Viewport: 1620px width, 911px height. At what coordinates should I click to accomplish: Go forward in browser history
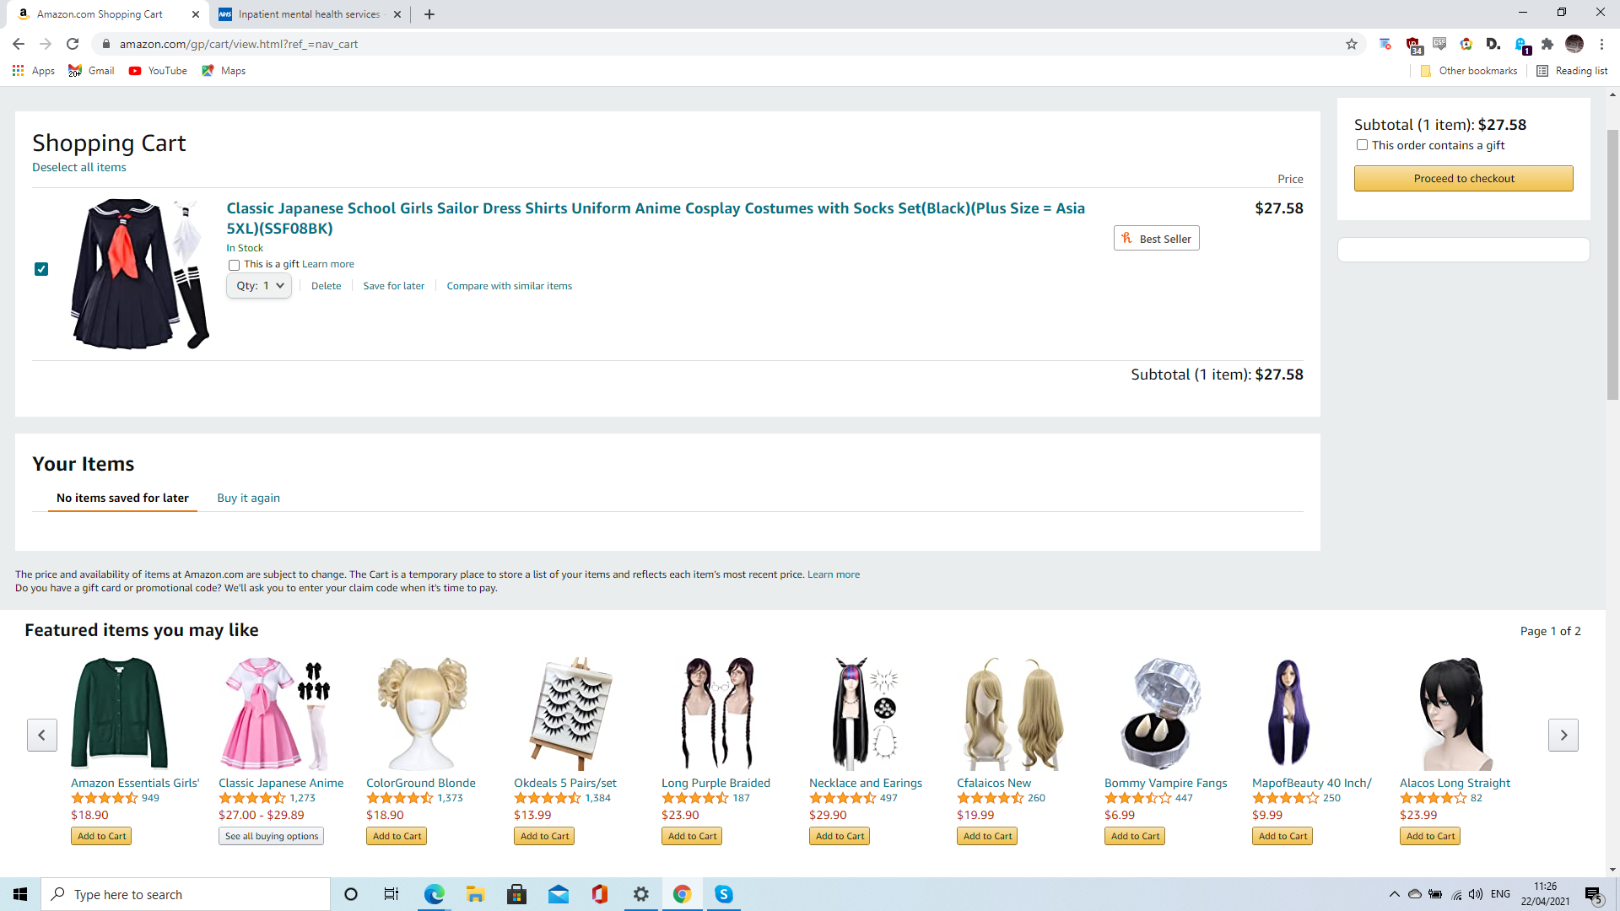46,44
